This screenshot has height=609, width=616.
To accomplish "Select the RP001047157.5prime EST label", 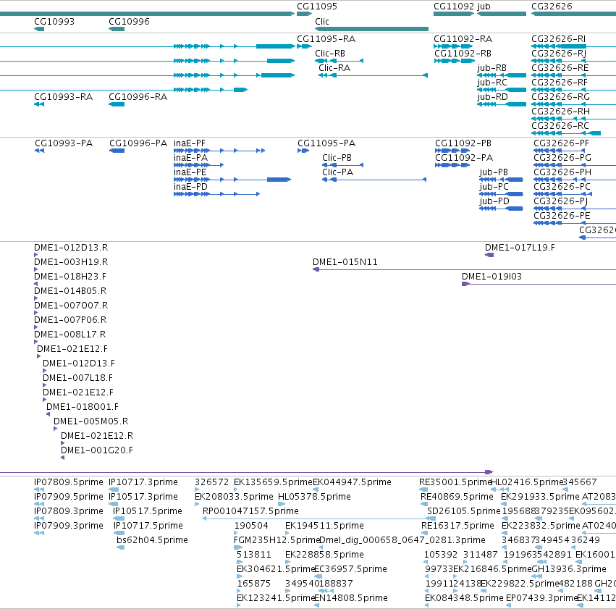I will click(x=250, y=511).
